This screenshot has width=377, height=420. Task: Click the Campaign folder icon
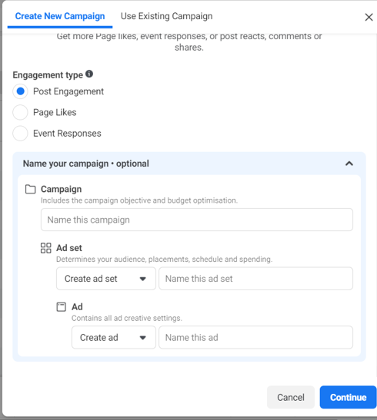tap(30, 189)
